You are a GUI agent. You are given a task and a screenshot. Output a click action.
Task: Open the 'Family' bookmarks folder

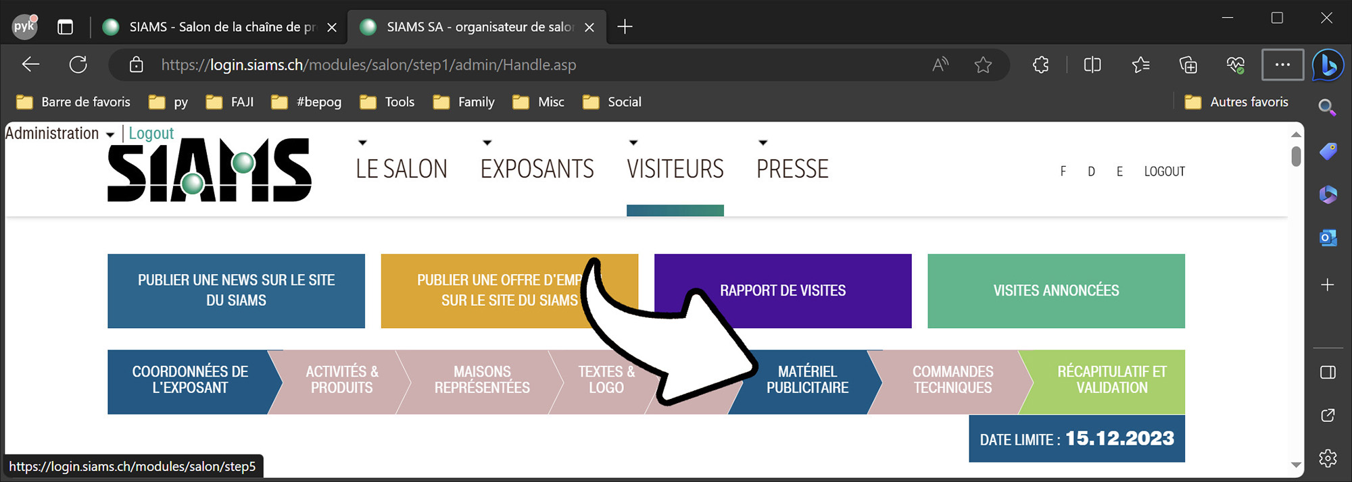[464, 102]
